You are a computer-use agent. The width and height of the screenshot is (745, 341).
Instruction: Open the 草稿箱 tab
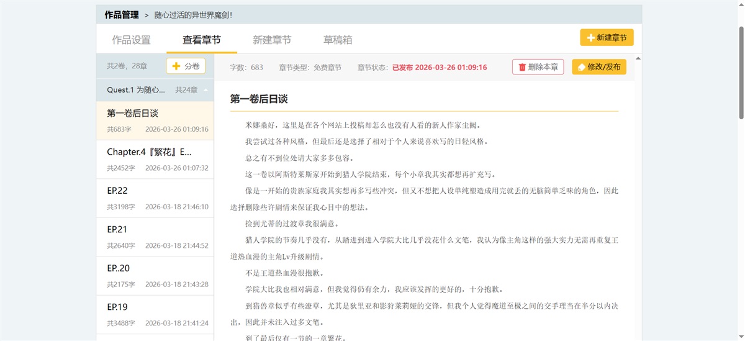click(338, 40)
